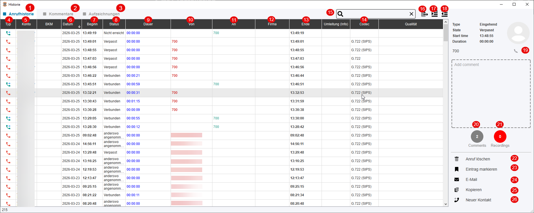Screen dimensions: 534x213
Task: Click the export icon next to search box
Action: pos(424,14)
